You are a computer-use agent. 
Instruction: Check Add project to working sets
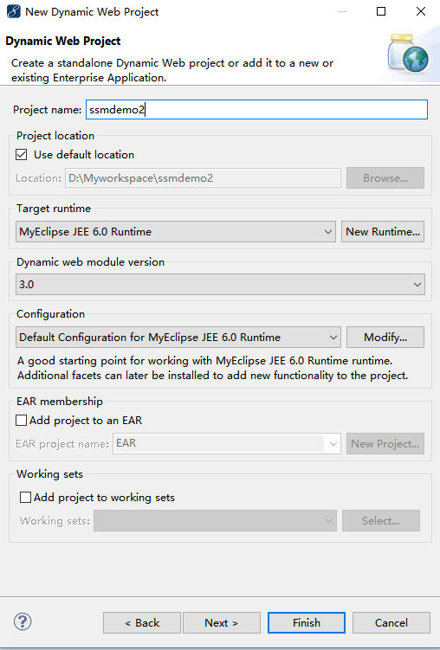(x=25, y=497)
